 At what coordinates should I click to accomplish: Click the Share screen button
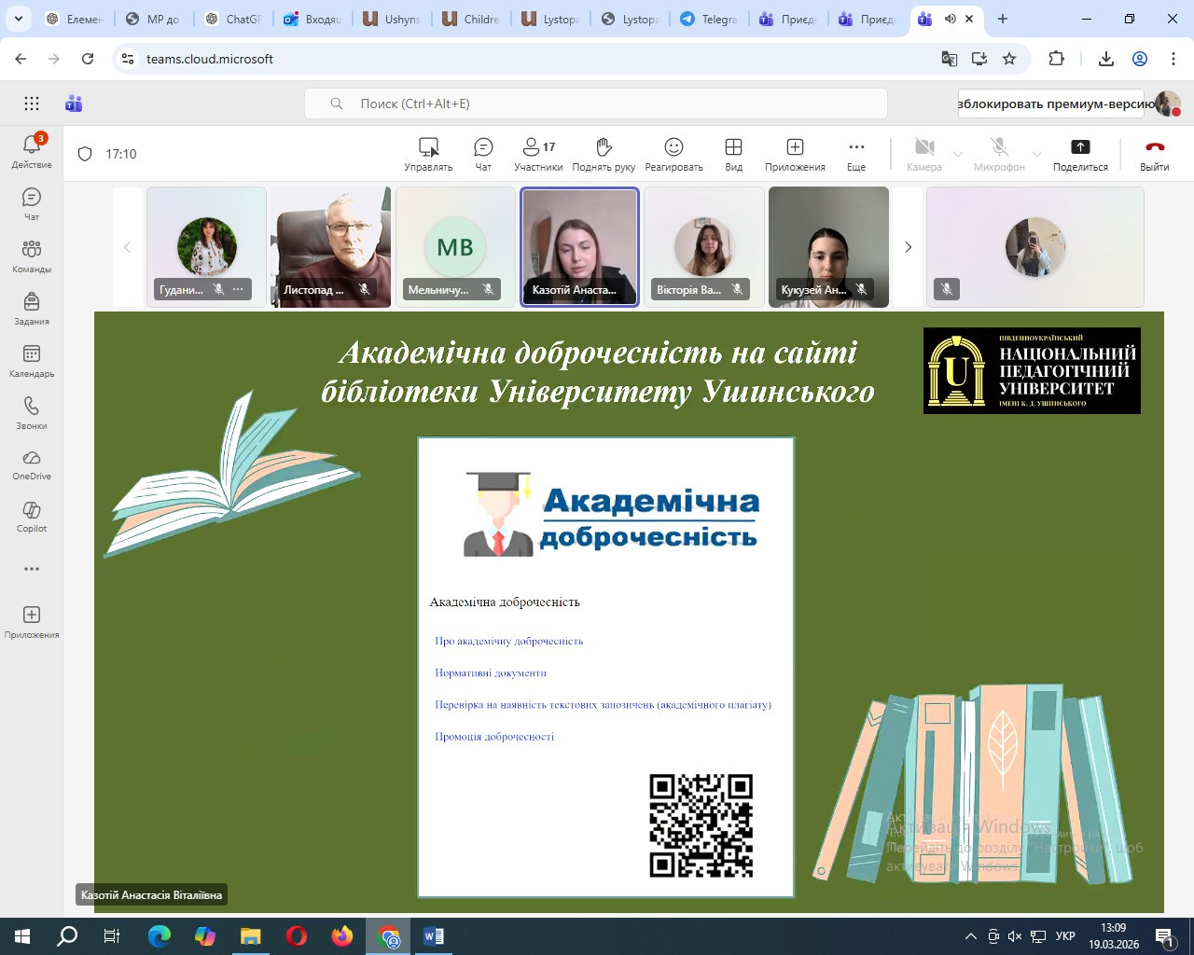tap(1080, 154)
